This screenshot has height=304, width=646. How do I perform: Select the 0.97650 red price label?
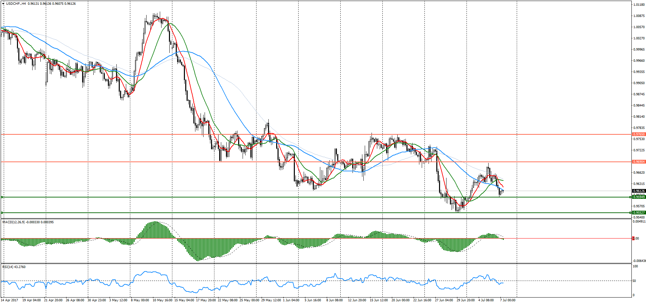pos(639,134)
